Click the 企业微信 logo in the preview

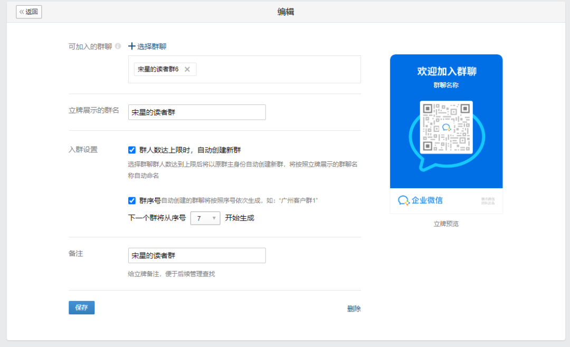tap(421, 200)
